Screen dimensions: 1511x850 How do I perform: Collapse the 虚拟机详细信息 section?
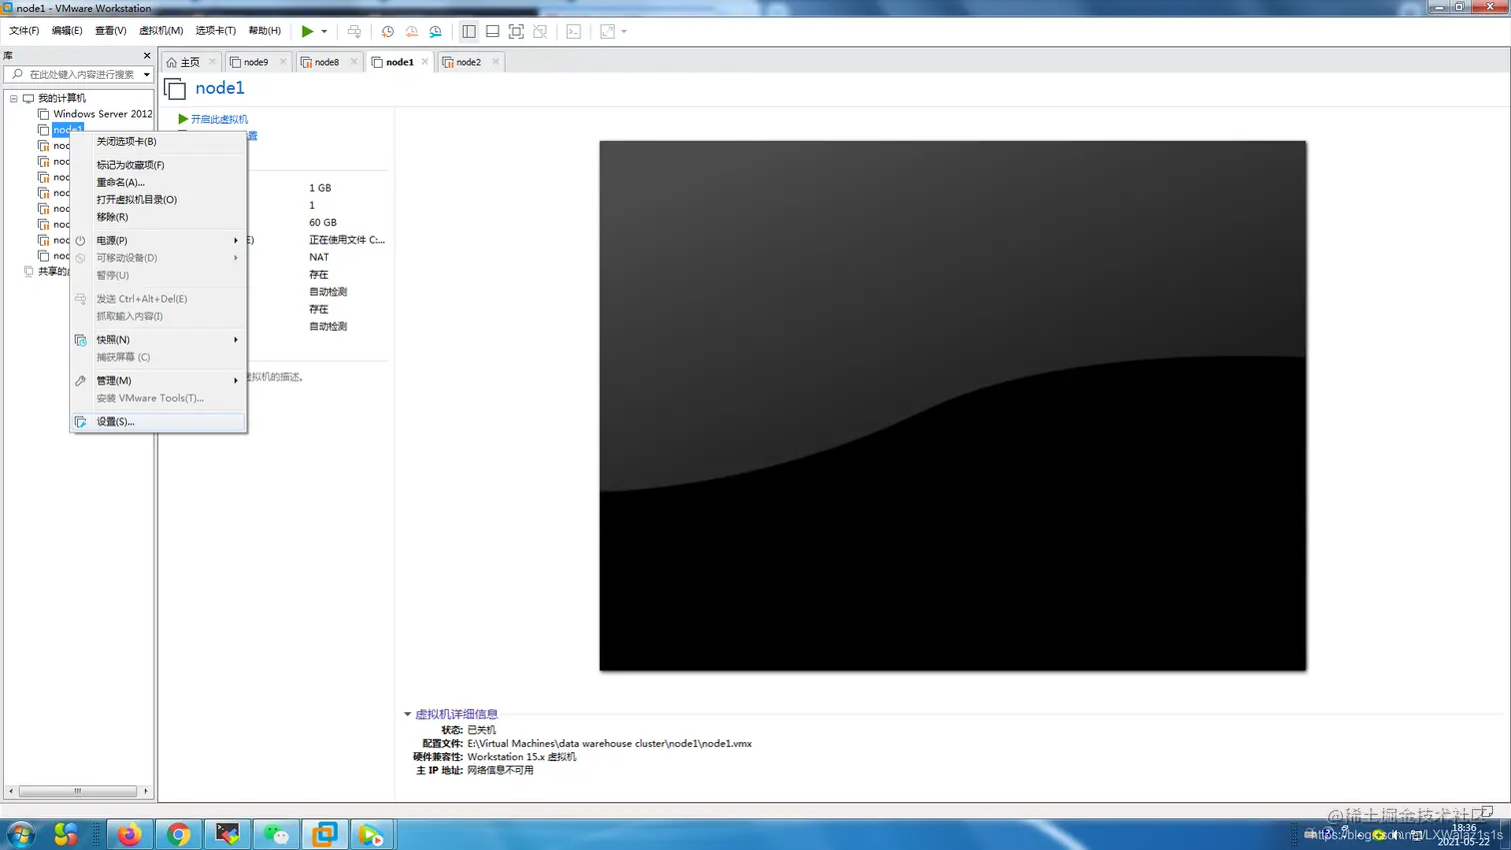(x=408, y=714)
